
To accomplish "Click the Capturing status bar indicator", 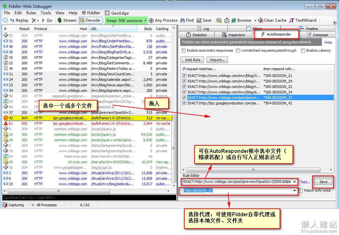I will (13, 205).
